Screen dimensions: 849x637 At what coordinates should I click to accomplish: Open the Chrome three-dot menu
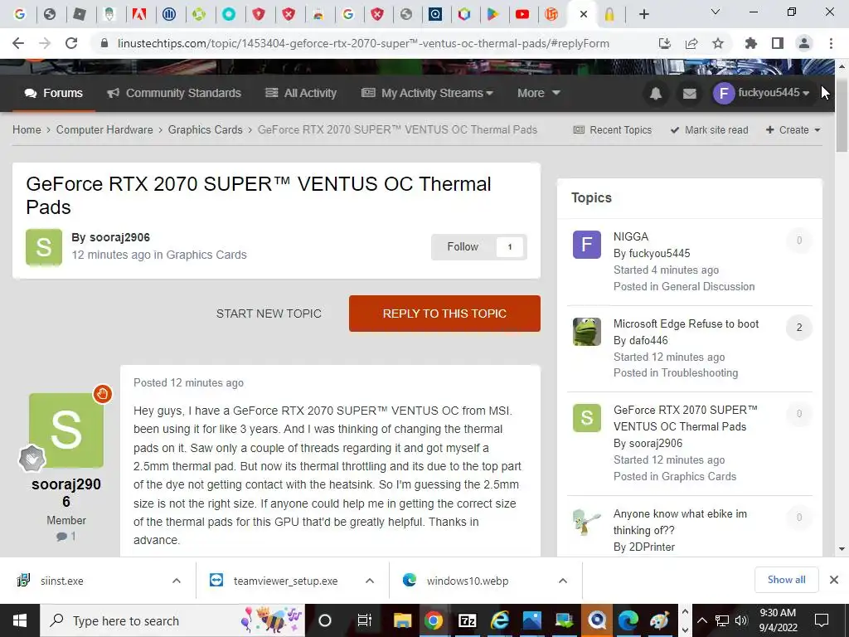click(831, 43)
